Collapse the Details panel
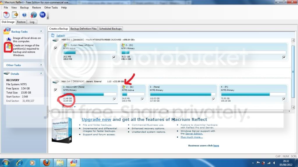The width and height of the screenshot is (298, 167). point(41,73)
